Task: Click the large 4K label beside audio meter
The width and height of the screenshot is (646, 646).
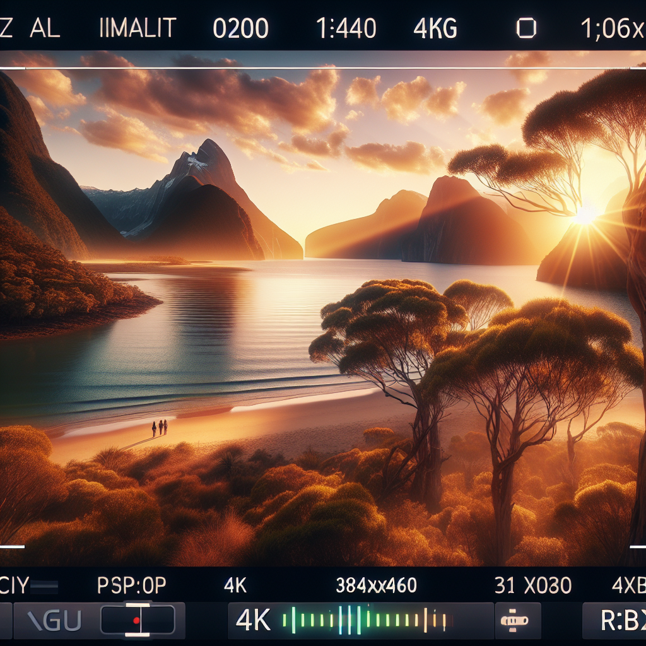Action: point(252,621)
